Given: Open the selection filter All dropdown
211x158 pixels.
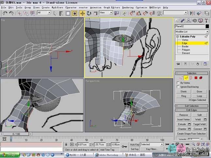Looking at the screenshot, I should pos(44,13).
